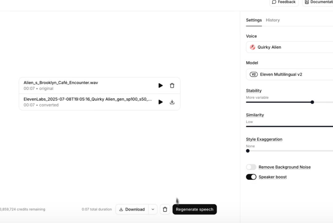Delete the original Alien_s_Brooklyn wav file
Image resolution: width=333 pixels, height=223 pixels.
point(172,85)
